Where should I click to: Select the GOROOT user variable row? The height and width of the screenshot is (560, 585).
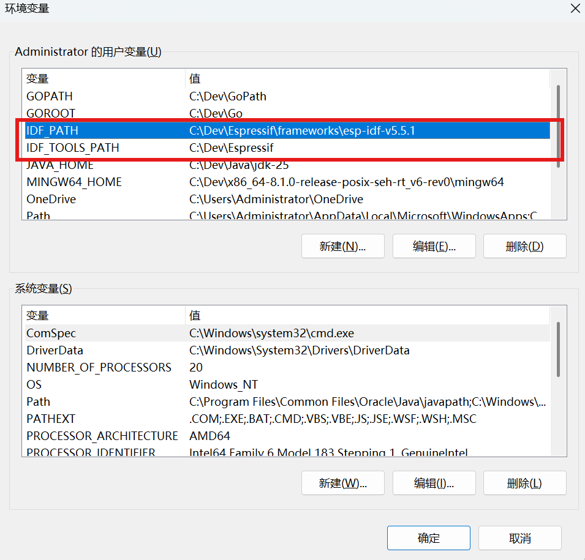[51, 113]
